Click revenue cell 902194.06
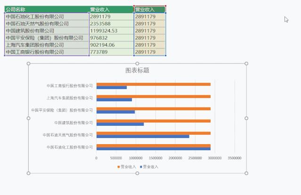The height and width of the screenshot is (195, 301). tap(111, 45)
